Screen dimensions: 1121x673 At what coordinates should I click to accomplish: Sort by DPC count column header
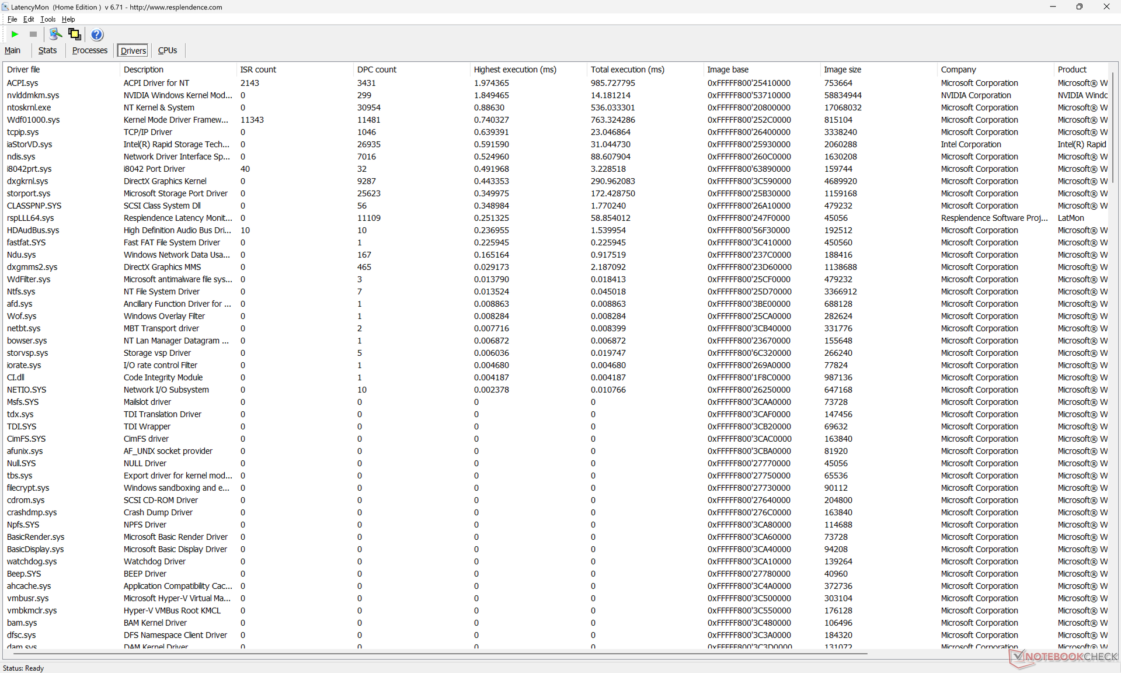pos(377,70)
